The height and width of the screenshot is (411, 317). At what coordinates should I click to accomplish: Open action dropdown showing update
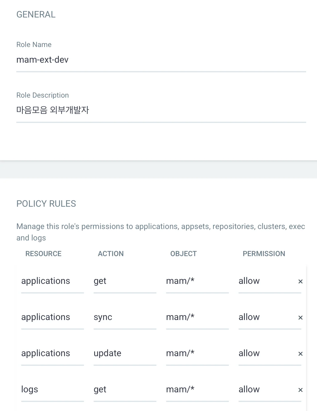pyautogui.click(x=125, y=353)
